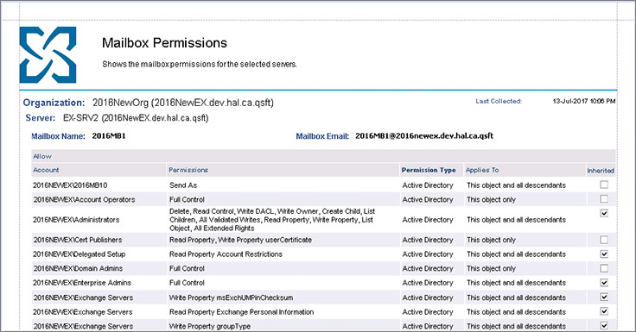Click mailbox name value 2016MB1
Viewport: 636px width, 332px height.
point(109,136)
